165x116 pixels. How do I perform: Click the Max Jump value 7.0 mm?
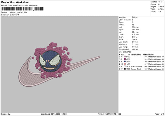coord(135,47)
